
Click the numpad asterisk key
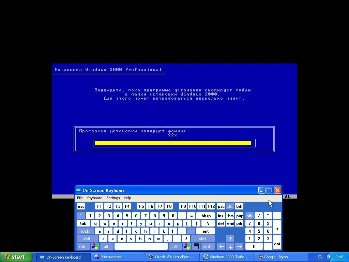pos(268,216)
